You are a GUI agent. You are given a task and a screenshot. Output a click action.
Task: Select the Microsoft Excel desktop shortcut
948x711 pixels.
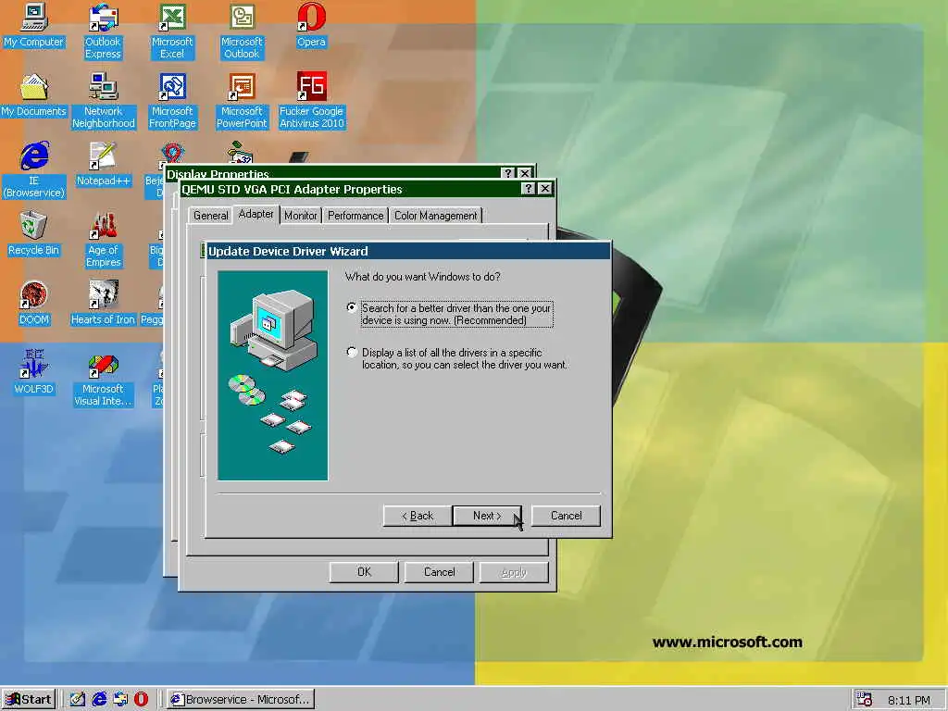172,31
